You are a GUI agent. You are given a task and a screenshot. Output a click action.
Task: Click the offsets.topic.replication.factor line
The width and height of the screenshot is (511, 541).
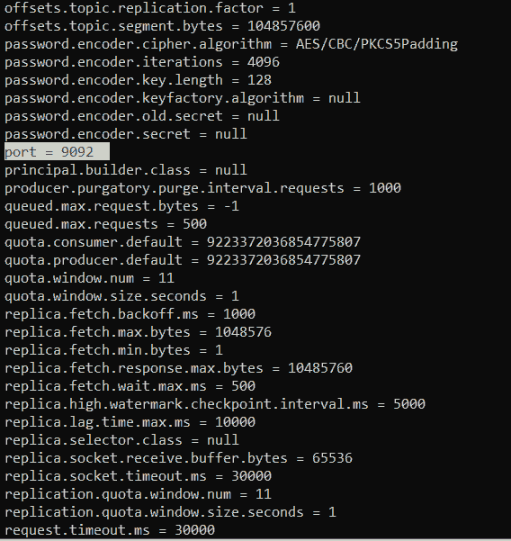pyautogui.click(x=150, y=8)
